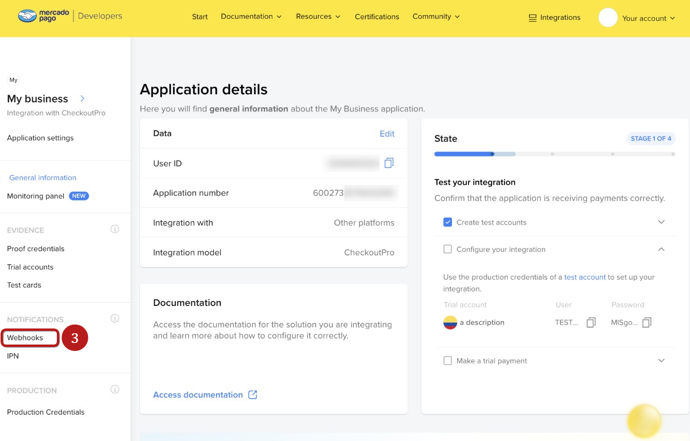Open Test cards page
The image size is (690, 441).
pyautogui.click(x=24, y=285)
